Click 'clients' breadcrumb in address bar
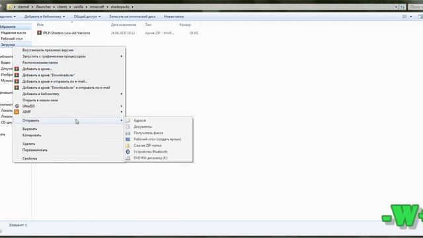Viewport: 423px width, 238px height. point(62,7)
